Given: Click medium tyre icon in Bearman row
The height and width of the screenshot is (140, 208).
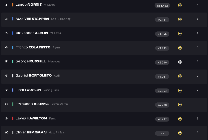Looking at the screenshot, I should (x=180, y=133).
